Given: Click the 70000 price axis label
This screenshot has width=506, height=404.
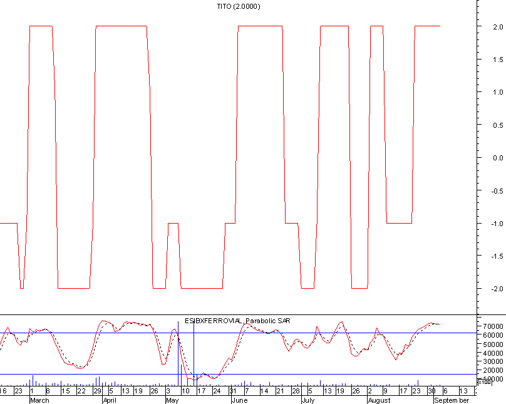Looking at the screenshot, I should (x=493, y=326).
